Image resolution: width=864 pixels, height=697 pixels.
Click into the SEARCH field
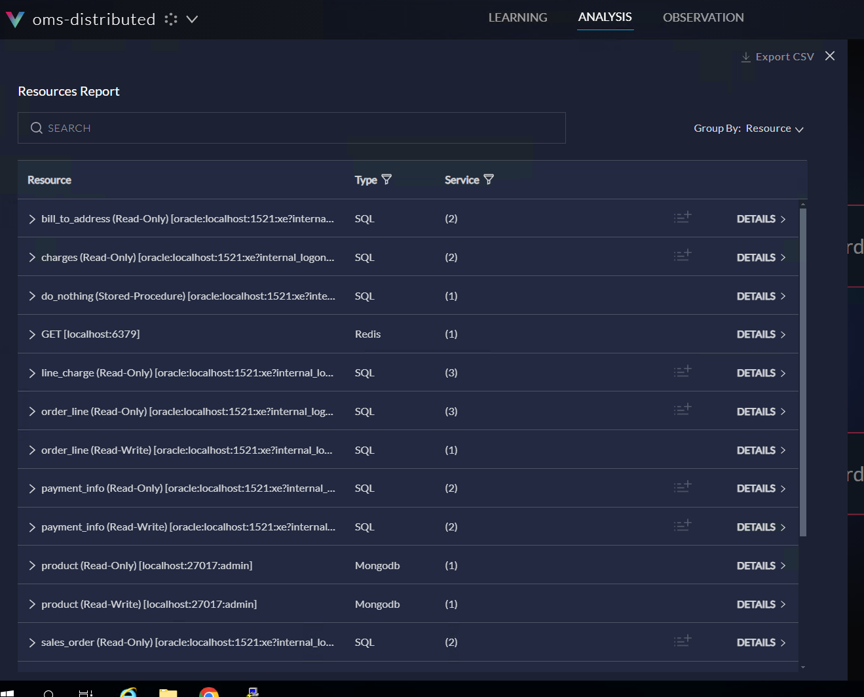tap(291, 128)
